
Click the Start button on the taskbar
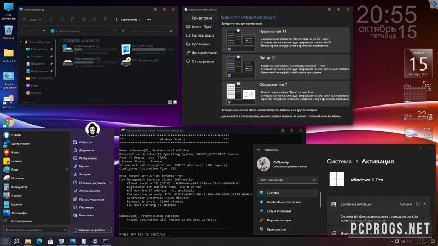(x=5, y=241)
